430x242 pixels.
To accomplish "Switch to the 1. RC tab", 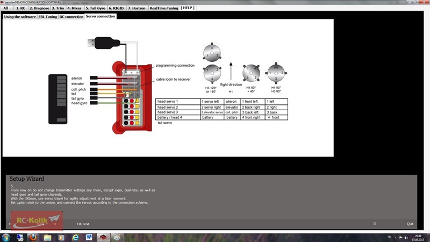I will 20,8.
